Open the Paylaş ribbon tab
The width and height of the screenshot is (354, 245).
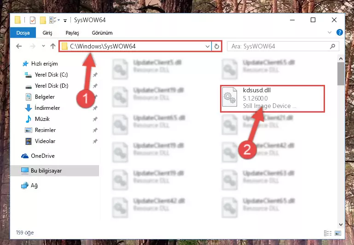coord(72,33)
